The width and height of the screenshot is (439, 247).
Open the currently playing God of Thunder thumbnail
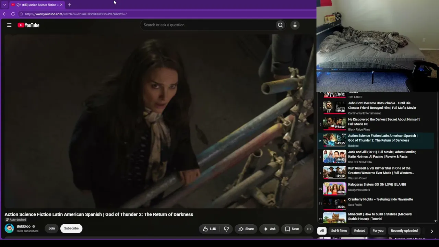point(334,140)
